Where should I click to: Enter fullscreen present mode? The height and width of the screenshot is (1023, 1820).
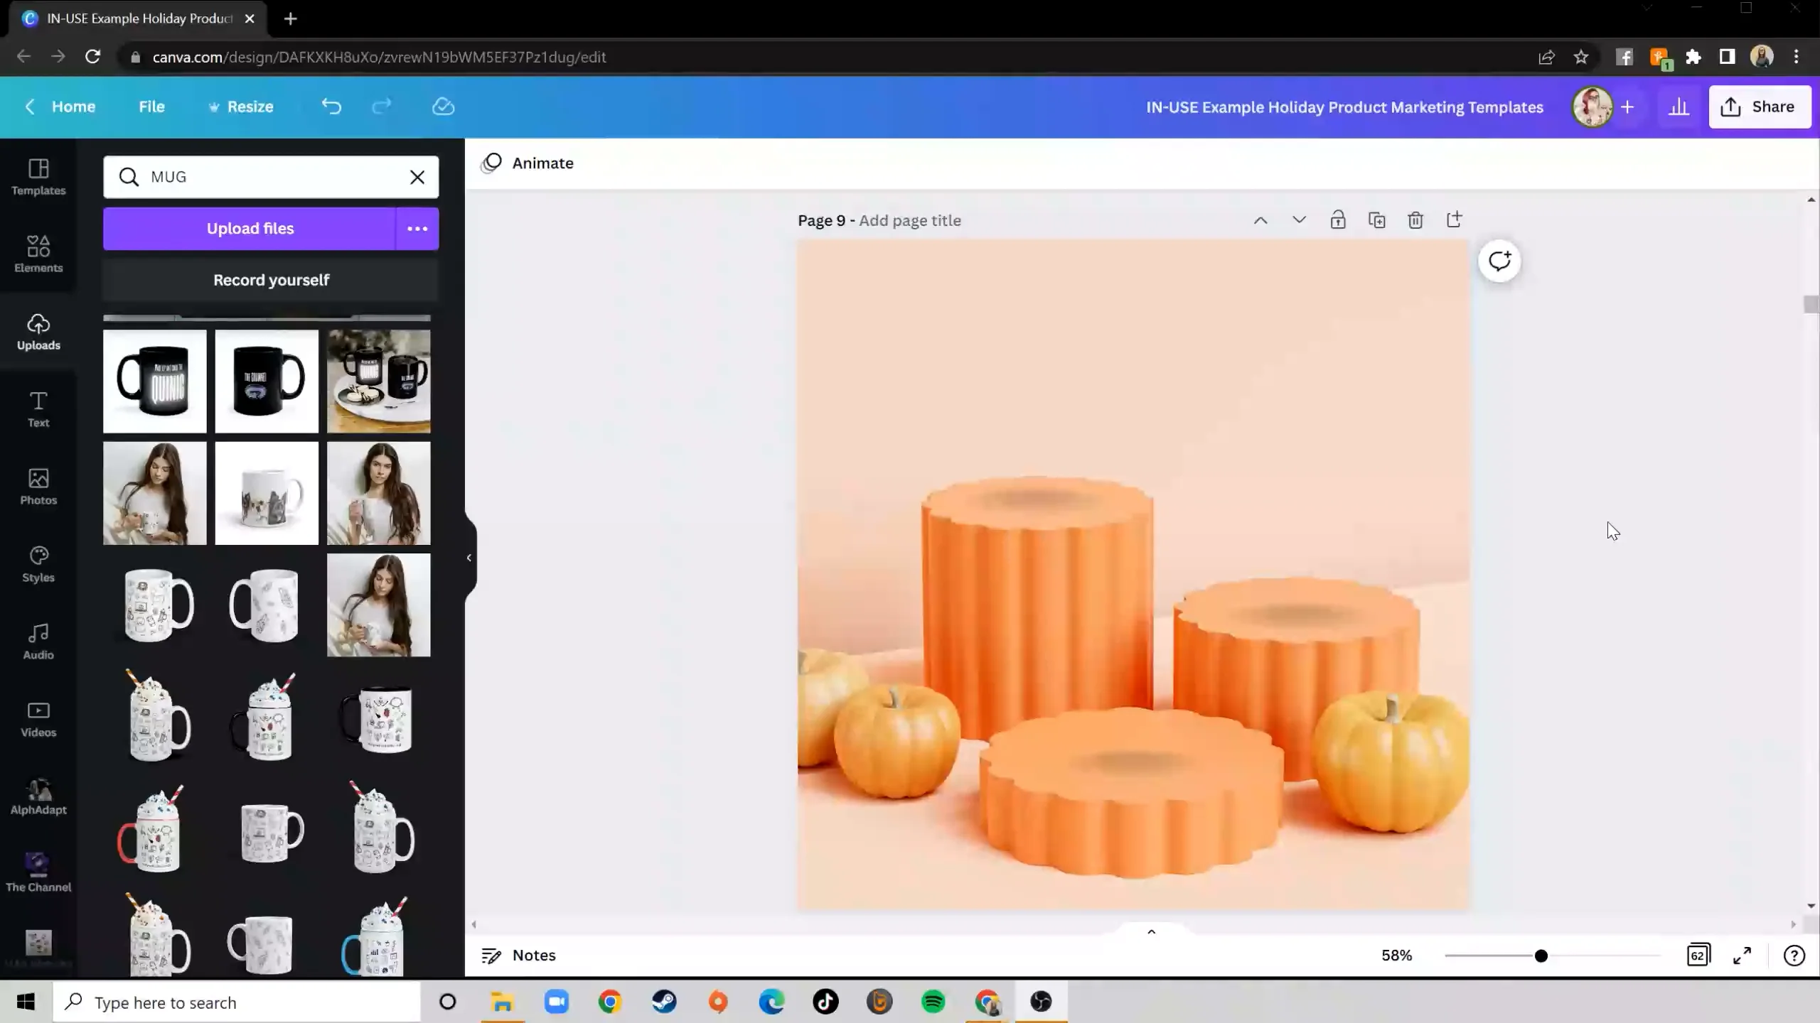click(x=1742, y=956)
